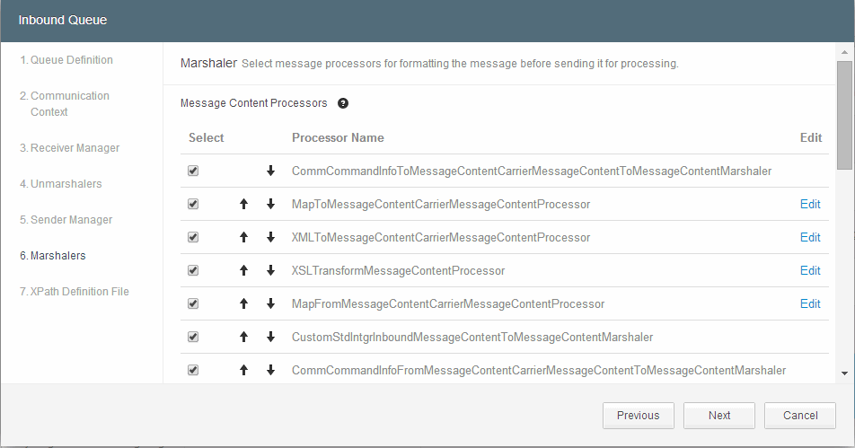Move XSLTransformMessageContentProcessor up

[243, 270]
